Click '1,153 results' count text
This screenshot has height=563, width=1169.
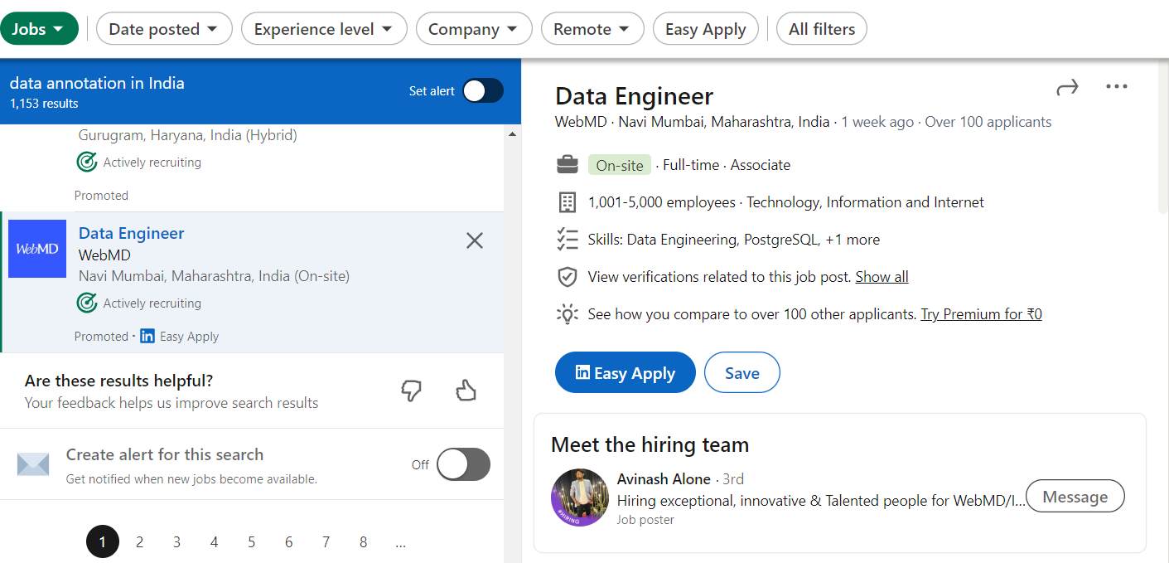pos(44,104)
